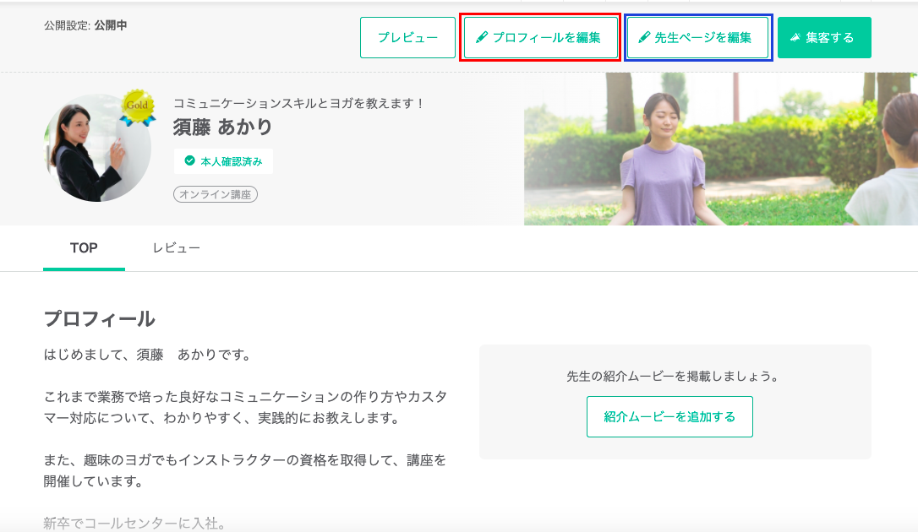Image resolution: width=918 pixels, height=532 pixels.
Task: Click megaphone icon in 集客する
Action: click(x=795, y=37)
